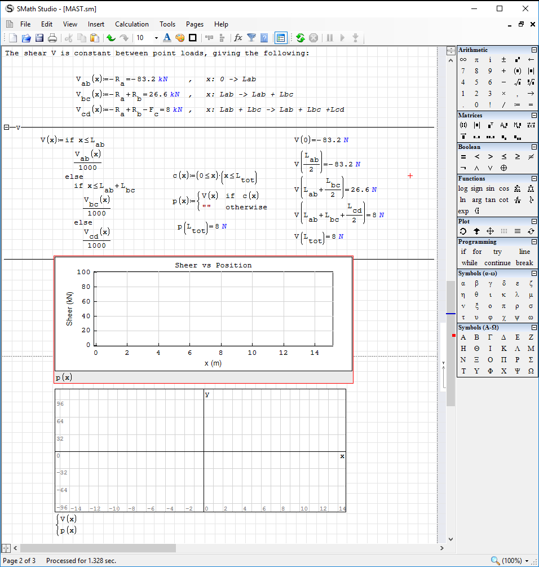Viewport: 539px width, 567px height.
Task: Open the font size dropdown
Action: point(156,38)
